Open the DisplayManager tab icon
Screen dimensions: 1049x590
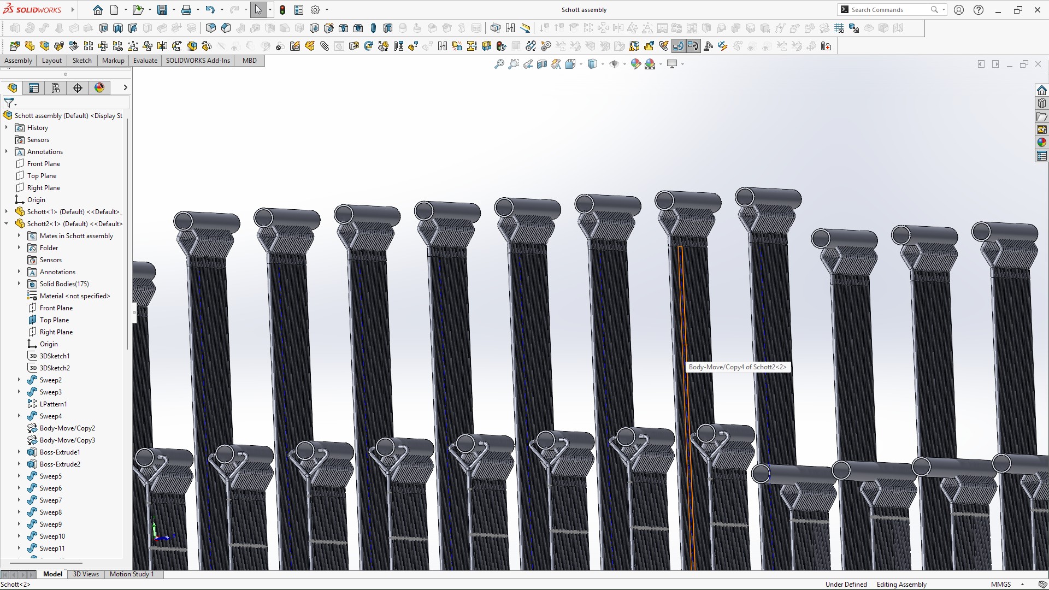(99, 88)
